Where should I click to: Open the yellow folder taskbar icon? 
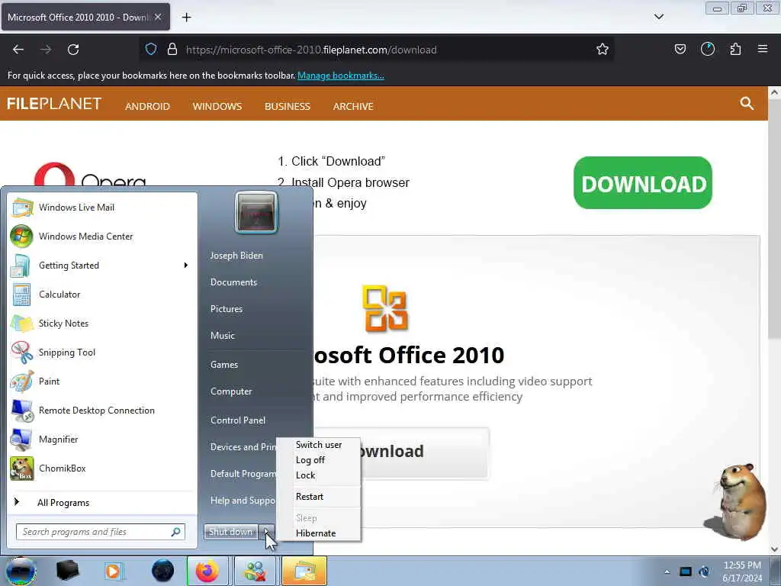click(304, 571)
